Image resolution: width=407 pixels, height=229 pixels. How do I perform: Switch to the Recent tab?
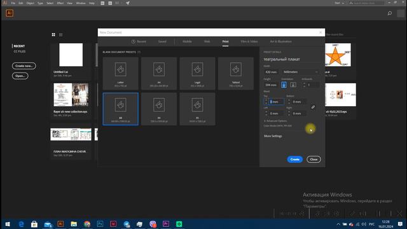(139, 41)
